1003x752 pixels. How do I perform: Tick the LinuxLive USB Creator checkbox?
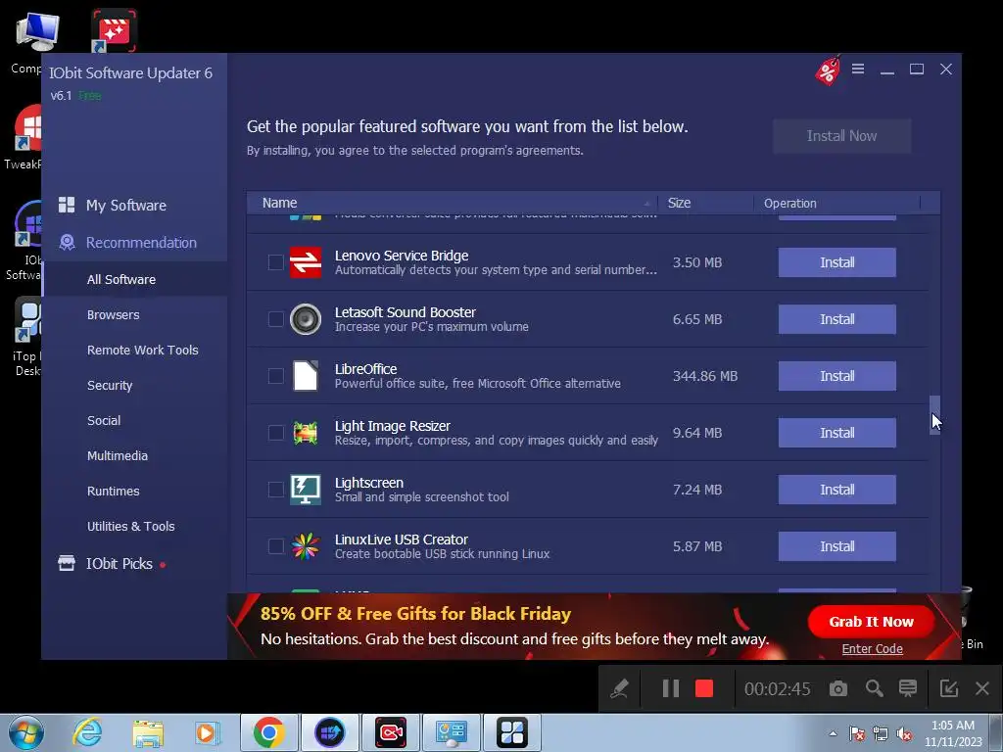click(275, 546)
